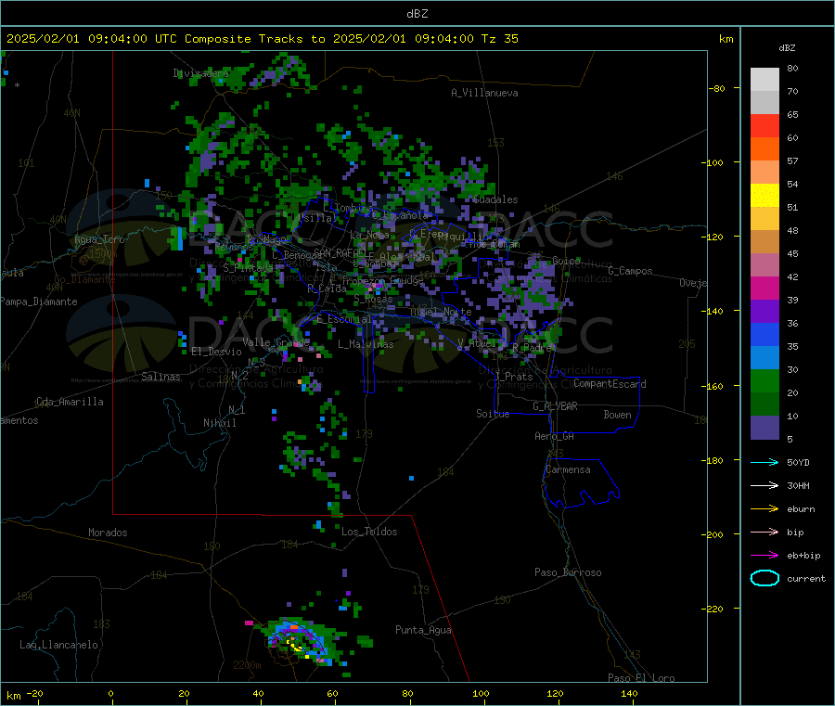Click the 0 km horizontal axis tick
This screenshot has height=706, width=835.
coord(110,694)
